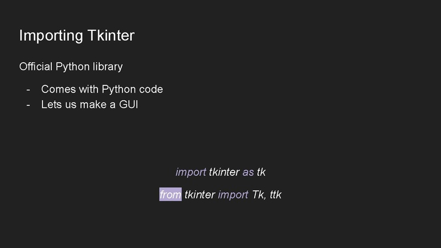Click "tkinter" in the "from" code line
The height and width of the screenshot is (248, 441).
[x=200, y=195]
